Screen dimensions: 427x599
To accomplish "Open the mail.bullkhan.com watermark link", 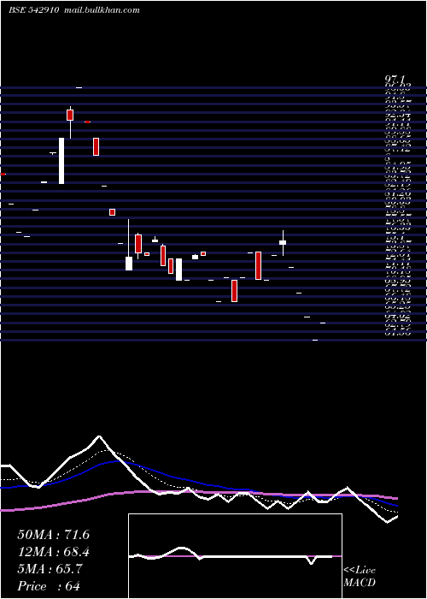I will pyautogui.click(x=101, y=10).
